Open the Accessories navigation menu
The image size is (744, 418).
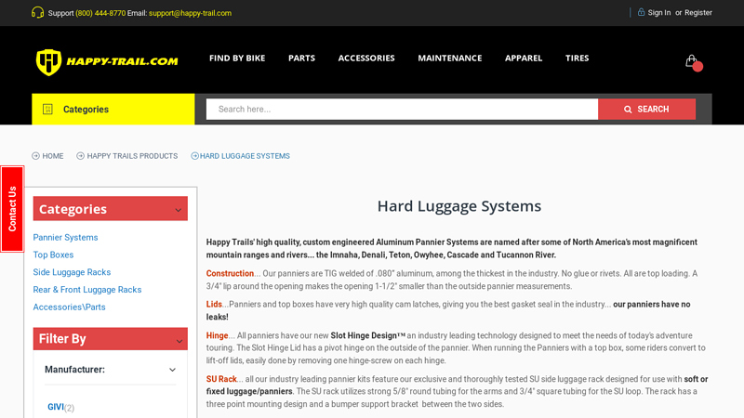click(x=365, y=58)
